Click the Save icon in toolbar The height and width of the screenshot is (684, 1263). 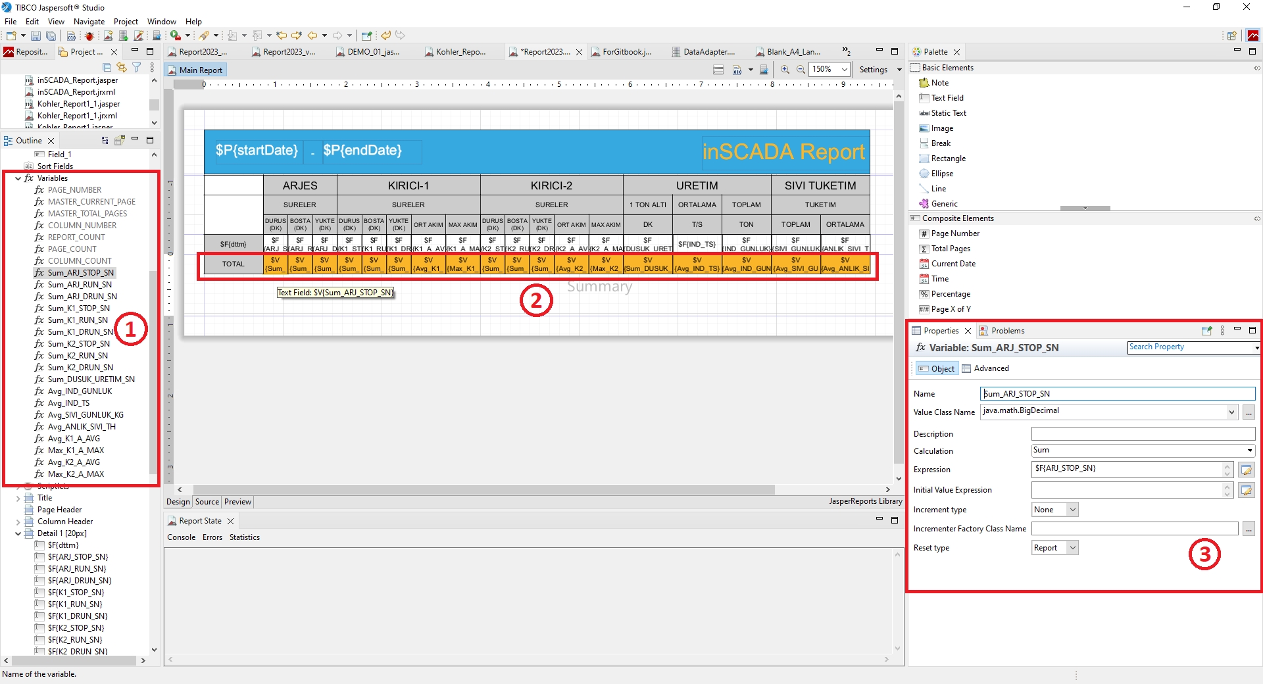[36, 36]
